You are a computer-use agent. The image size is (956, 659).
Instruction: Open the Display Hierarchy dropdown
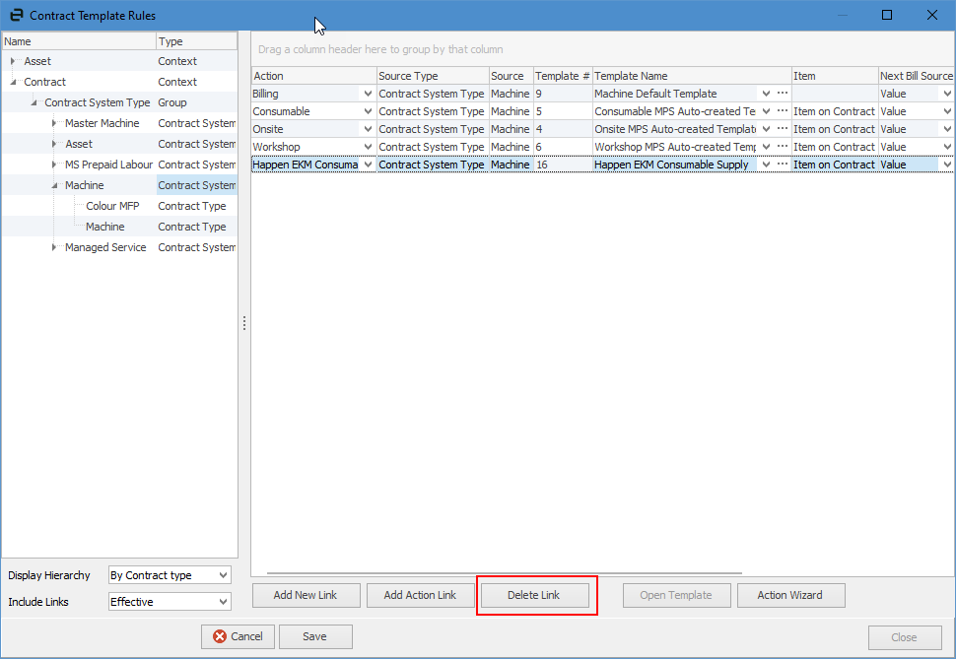(222, 575)
